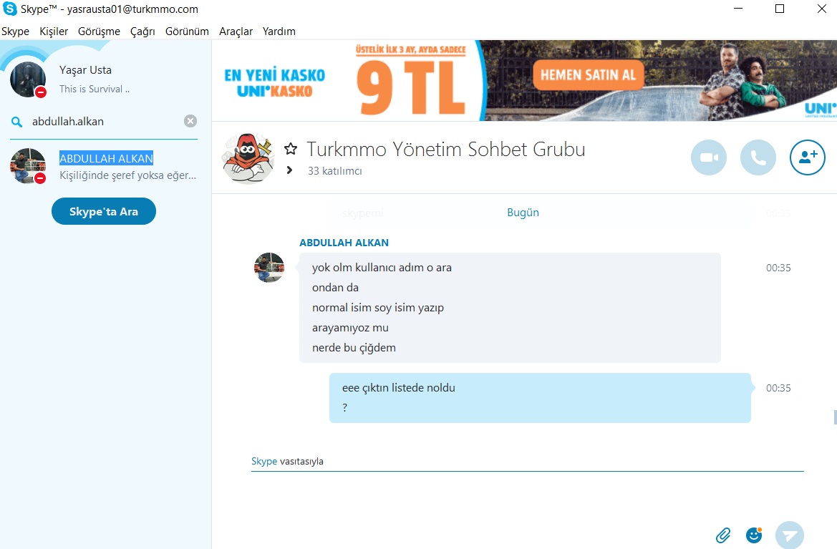
Task: Click the Skype link above the message box
Action: [x=264, y=461]
